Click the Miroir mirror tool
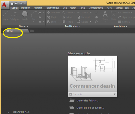This screenshot has width=135, height=114. tap(67, 17)
